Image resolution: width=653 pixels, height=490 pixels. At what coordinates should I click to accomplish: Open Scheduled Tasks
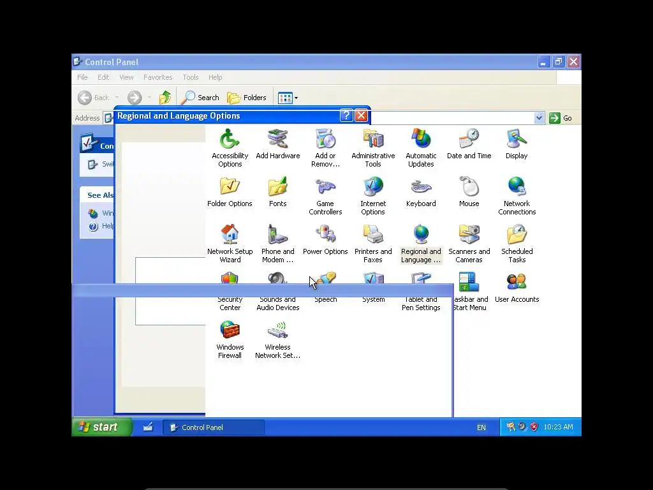[x=517, y=243]
